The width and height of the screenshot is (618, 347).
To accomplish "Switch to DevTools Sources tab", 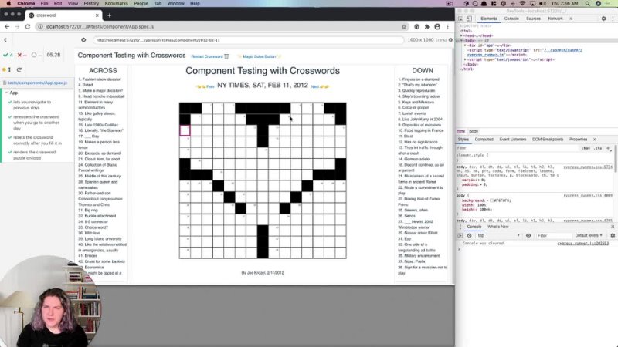I will click(533, 19).
